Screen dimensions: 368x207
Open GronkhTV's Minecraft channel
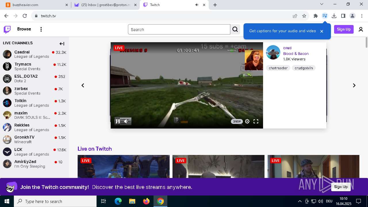(x=34, y=139)
